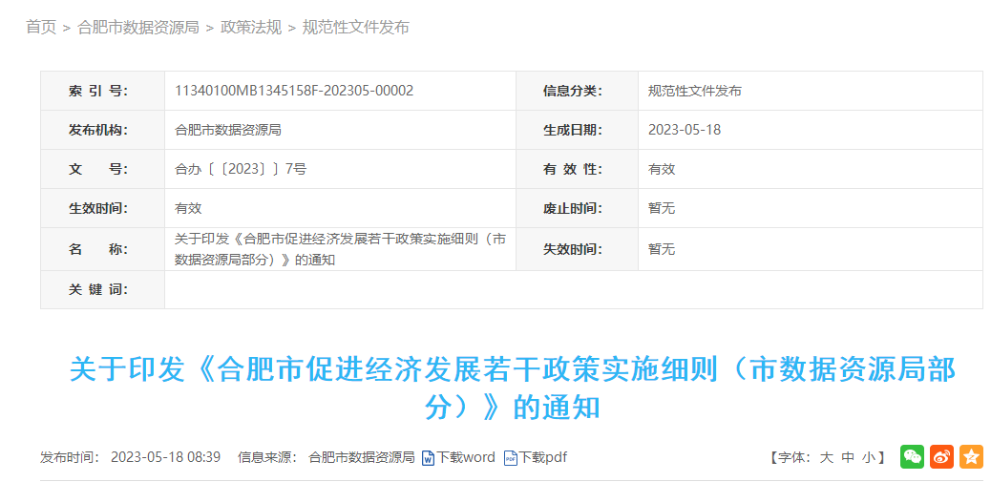Viewport: 991px width, 482px height.
Task: Set font size to 大 (large)
Action: (826, 458)
